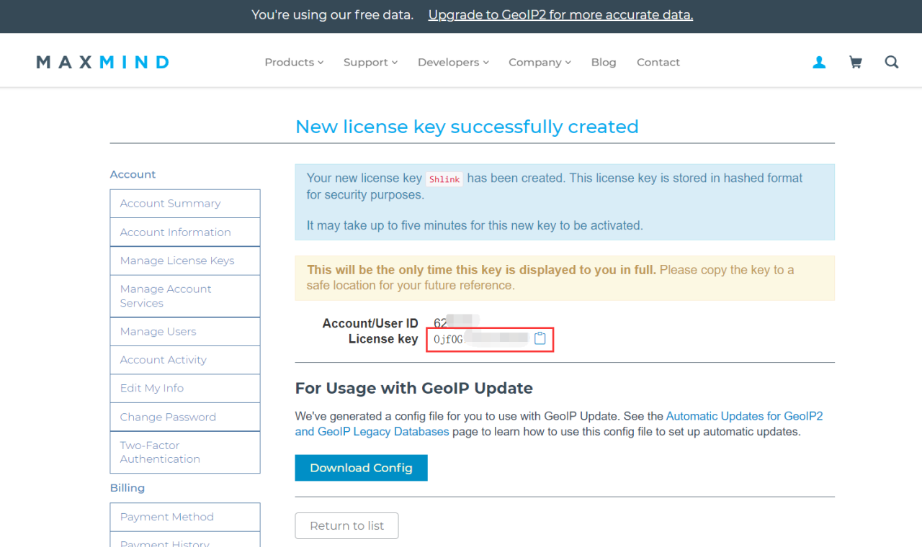Click the user account icon

coord(819,63)
